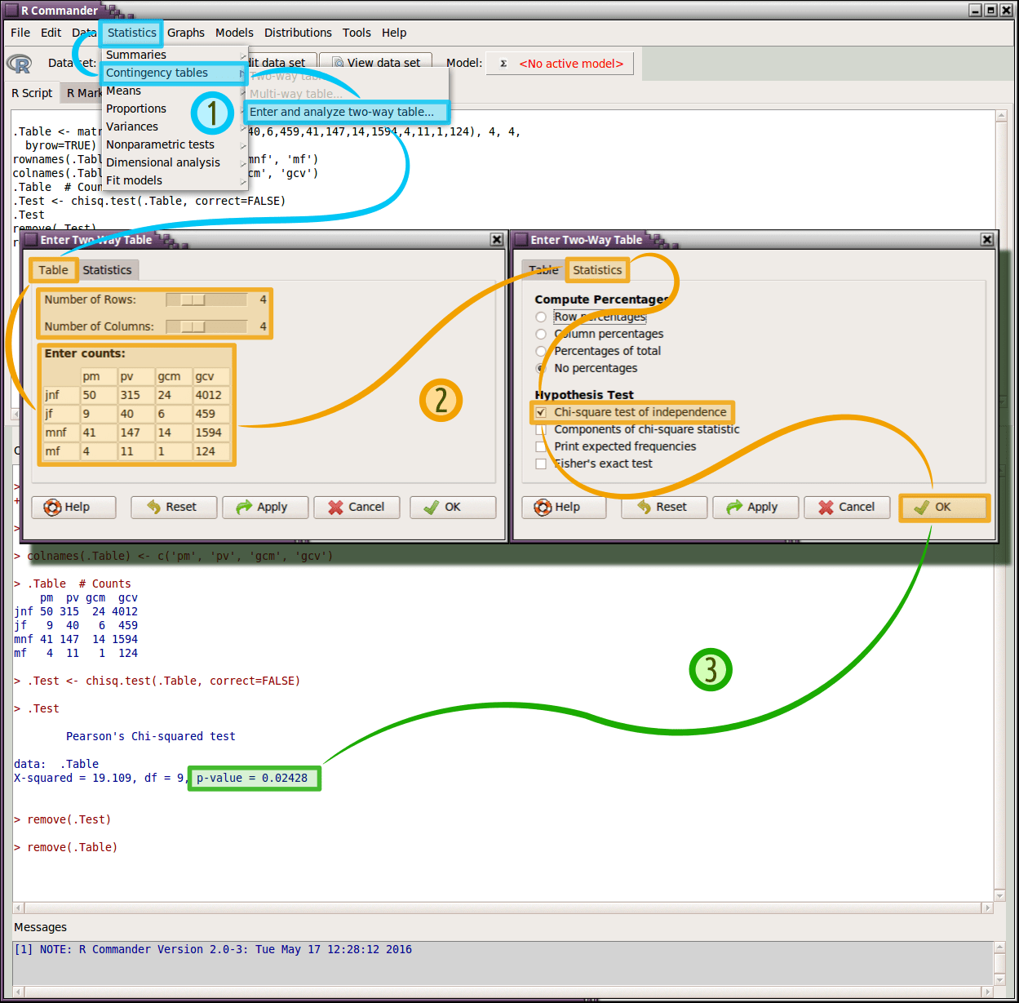Expand Contingency tables submenu

point(175,73)
